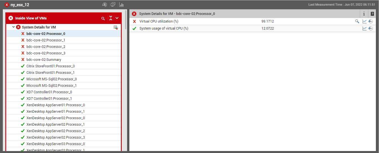Open the info icon in details header
379x153 pixels.
pyautogui.click(x=364, y=14)
